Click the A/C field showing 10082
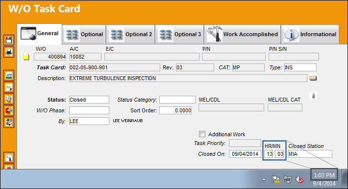 pos(85,57)
